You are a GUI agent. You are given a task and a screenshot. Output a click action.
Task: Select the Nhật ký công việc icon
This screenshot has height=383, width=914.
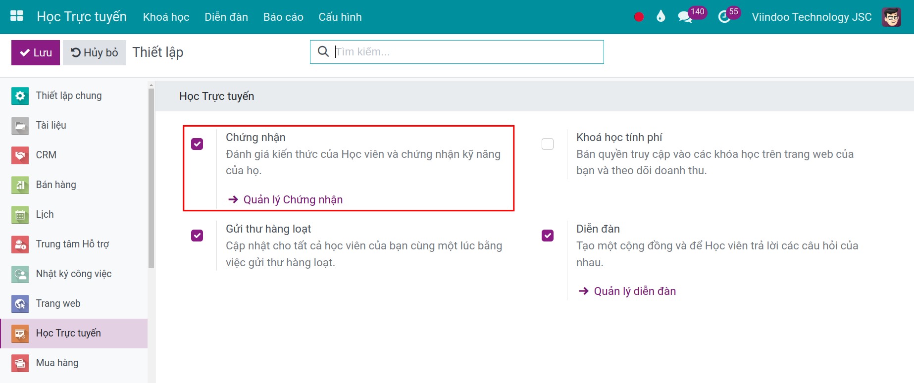[20, 274]
